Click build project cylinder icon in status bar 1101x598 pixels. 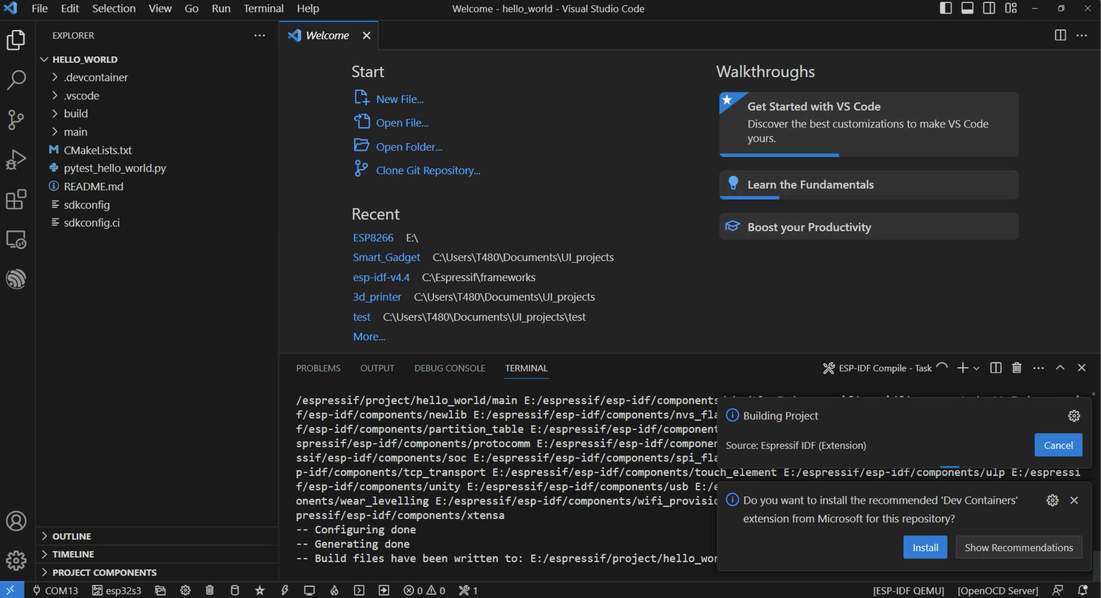coord(235,590)
